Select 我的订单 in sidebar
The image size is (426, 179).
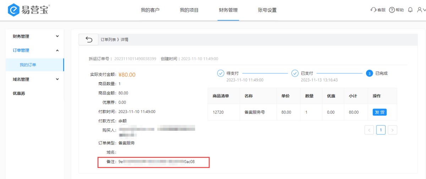point(28,65)
